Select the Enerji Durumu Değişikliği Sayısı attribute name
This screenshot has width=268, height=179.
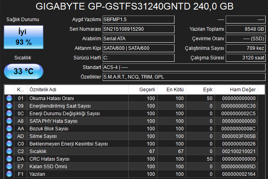coord(65,114)
